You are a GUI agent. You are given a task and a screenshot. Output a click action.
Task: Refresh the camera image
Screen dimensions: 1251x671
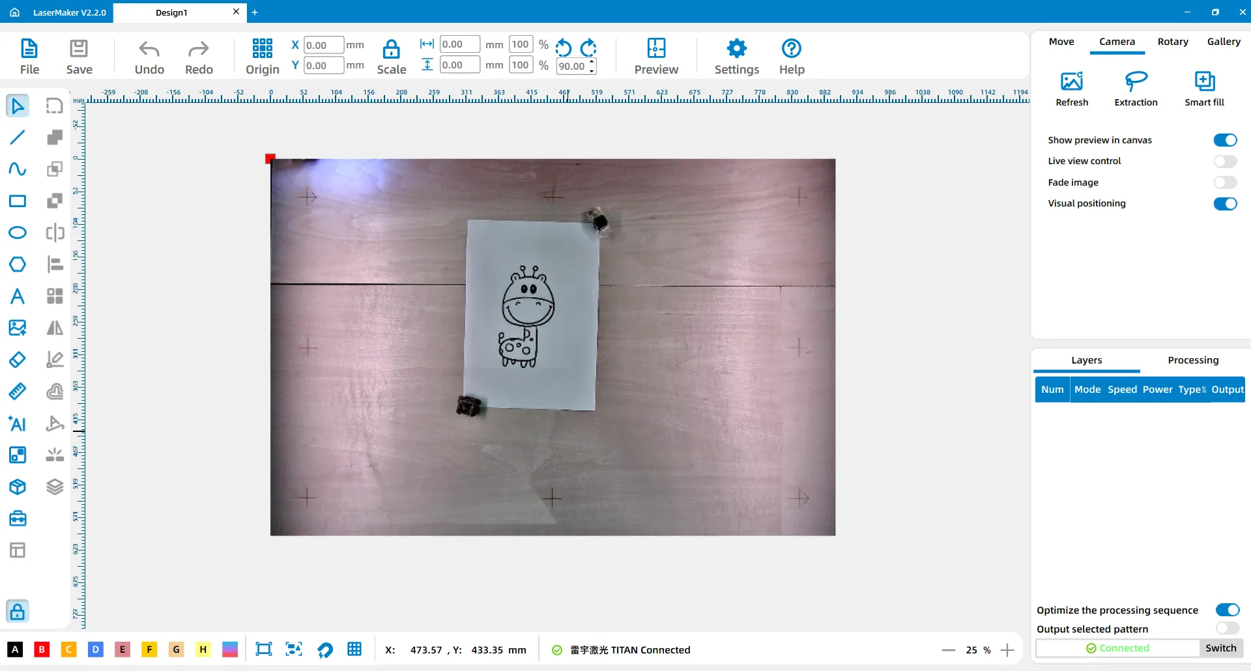pyautogui.click(x=1072, y=81)
